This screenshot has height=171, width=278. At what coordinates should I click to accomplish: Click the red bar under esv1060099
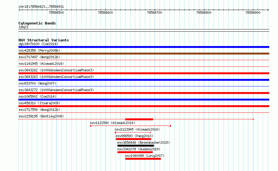click(x=143, y=159)
